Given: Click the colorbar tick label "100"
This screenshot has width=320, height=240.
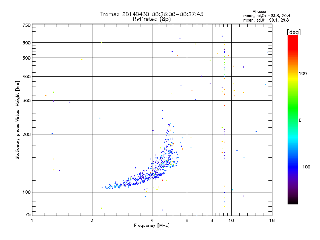Looking at the screenshot, I should [303, 74].
